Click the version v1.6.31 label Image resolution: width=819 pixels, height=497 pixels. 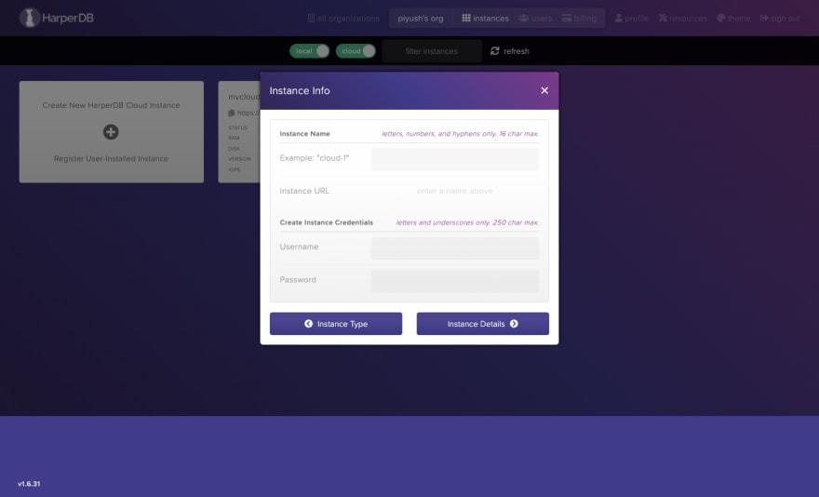tap(29, 483)
